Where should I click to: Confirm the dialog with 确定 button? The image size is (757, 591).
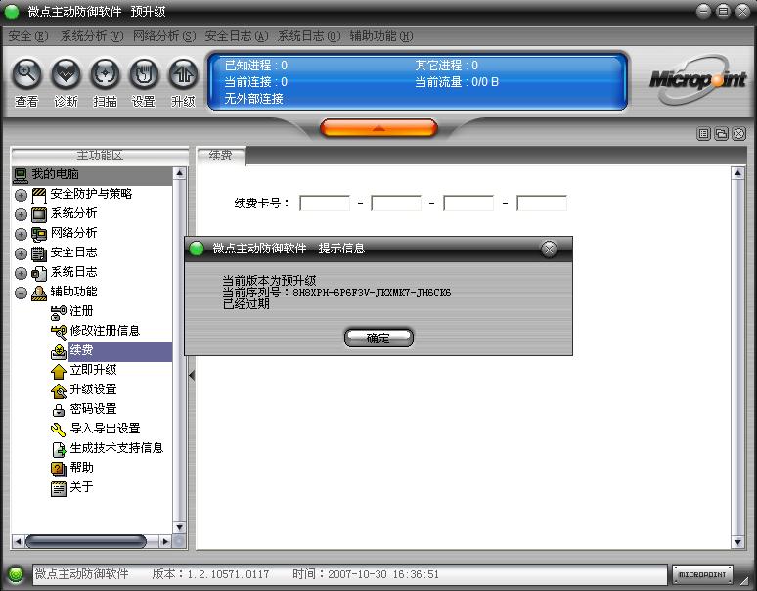pos(378,338)
